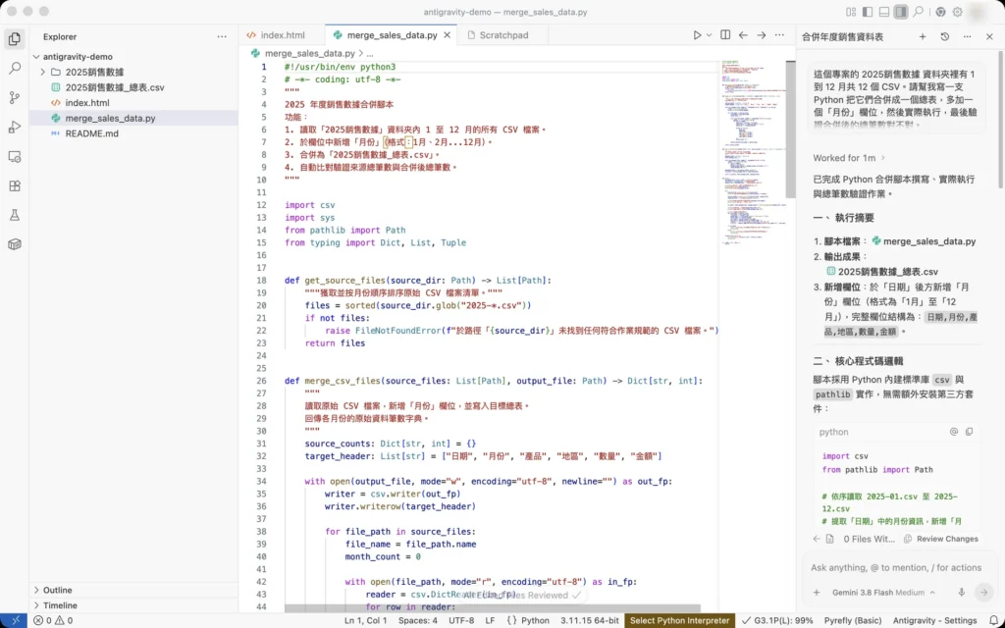
Task: Open agent panel more options ellipsis
Action: coord(967,36)
